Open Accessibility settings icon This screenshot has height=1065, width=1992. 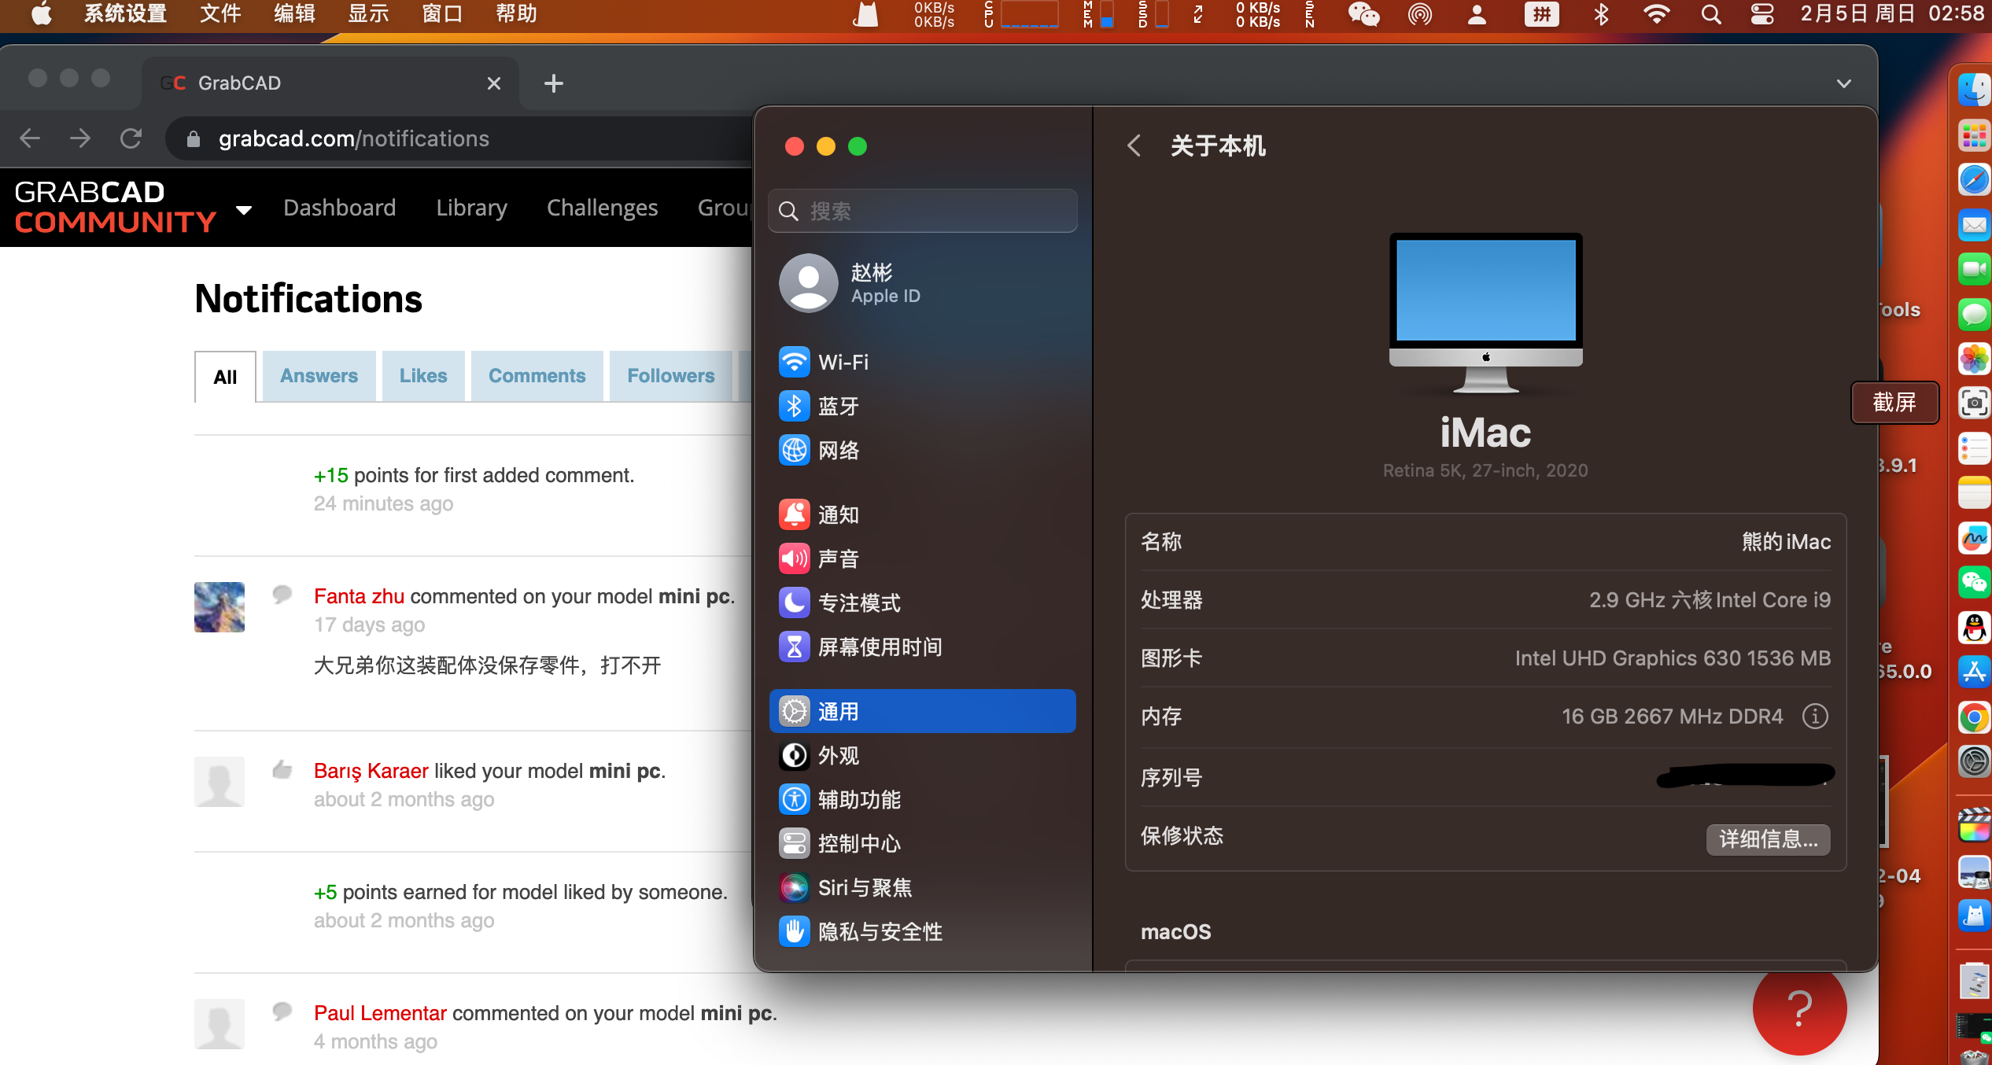pos(791,799)
